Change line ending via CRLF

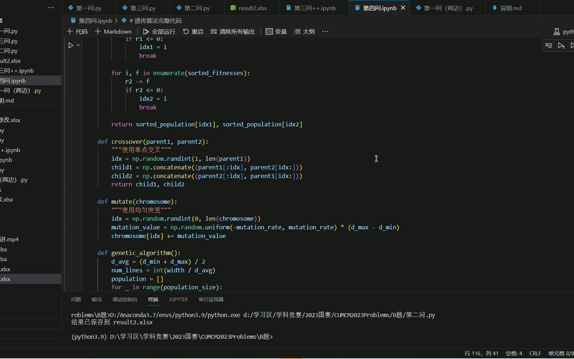coord(535,354)
